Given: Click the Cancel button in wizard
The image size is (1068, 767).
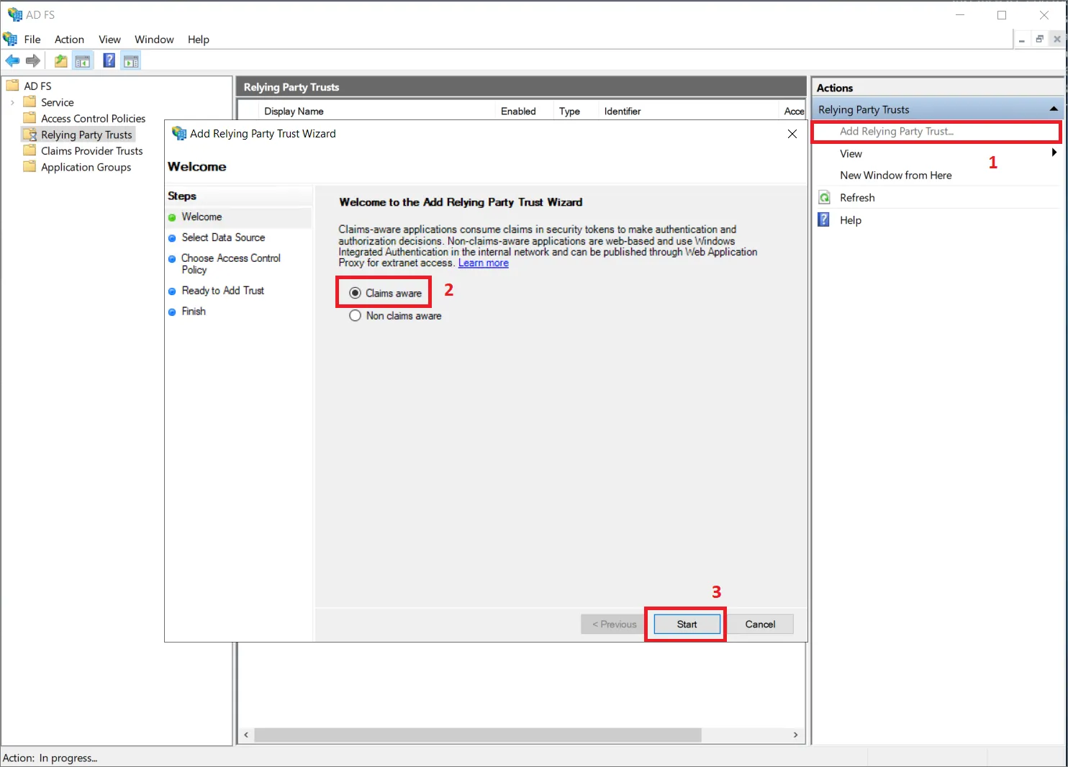Looking at the screenshot, I should pyautogui.click(x=760, y=624).
